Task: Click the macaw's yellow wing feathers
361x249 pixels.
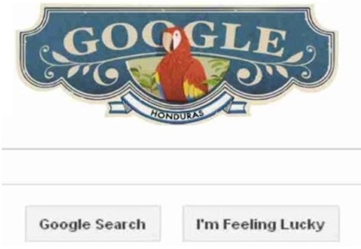Action: pyautogui.click(x=193, y=90)
